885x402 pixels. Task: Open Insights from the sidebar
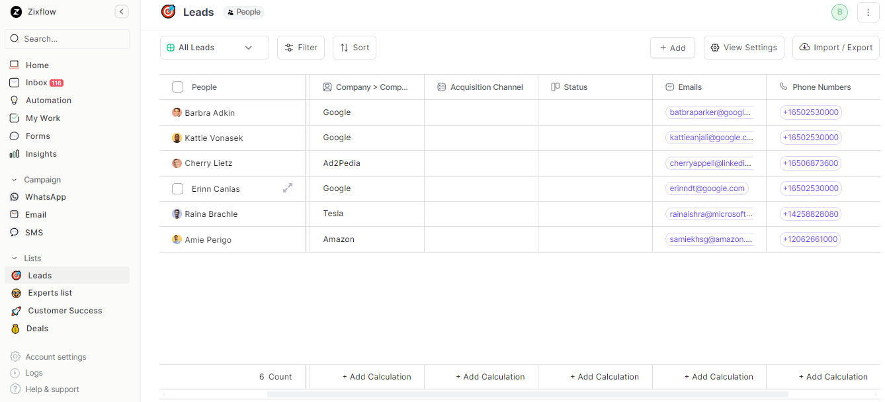(41, 154)
